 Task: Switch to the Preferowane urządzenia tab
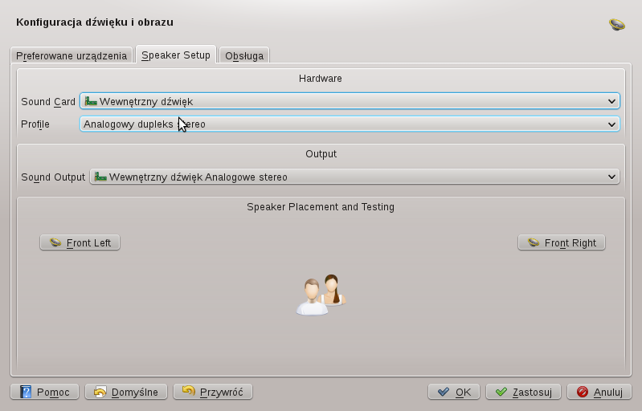pyautogui.click(x=72, y=55)
